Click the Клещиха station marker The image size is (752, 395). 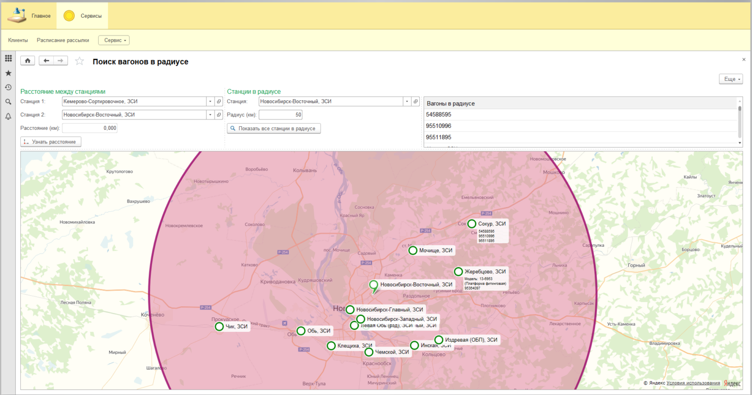point(331,345)
